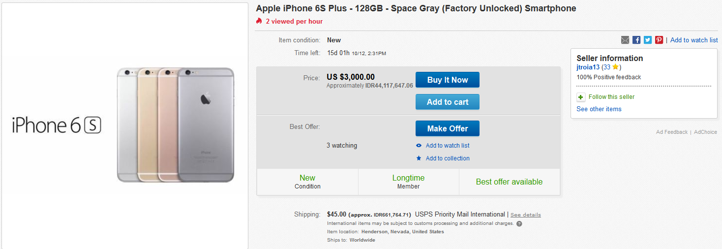Click the AdChoice link

pos(705,132)
